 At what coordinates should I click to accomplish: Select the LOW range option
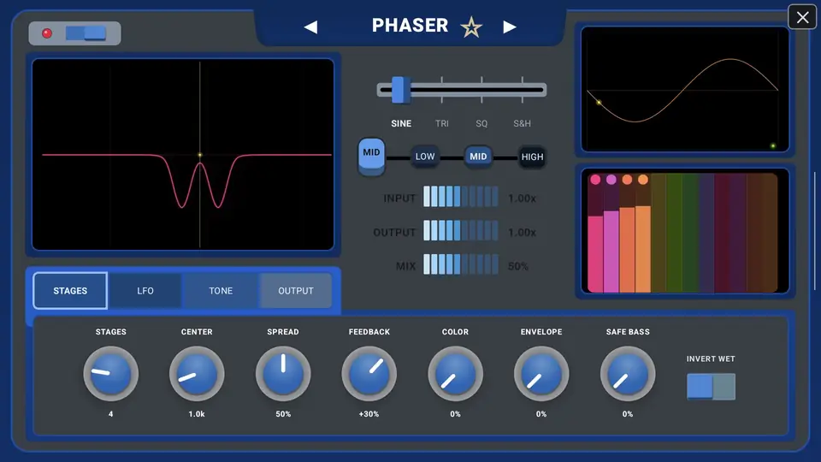[x=425, y=157]
